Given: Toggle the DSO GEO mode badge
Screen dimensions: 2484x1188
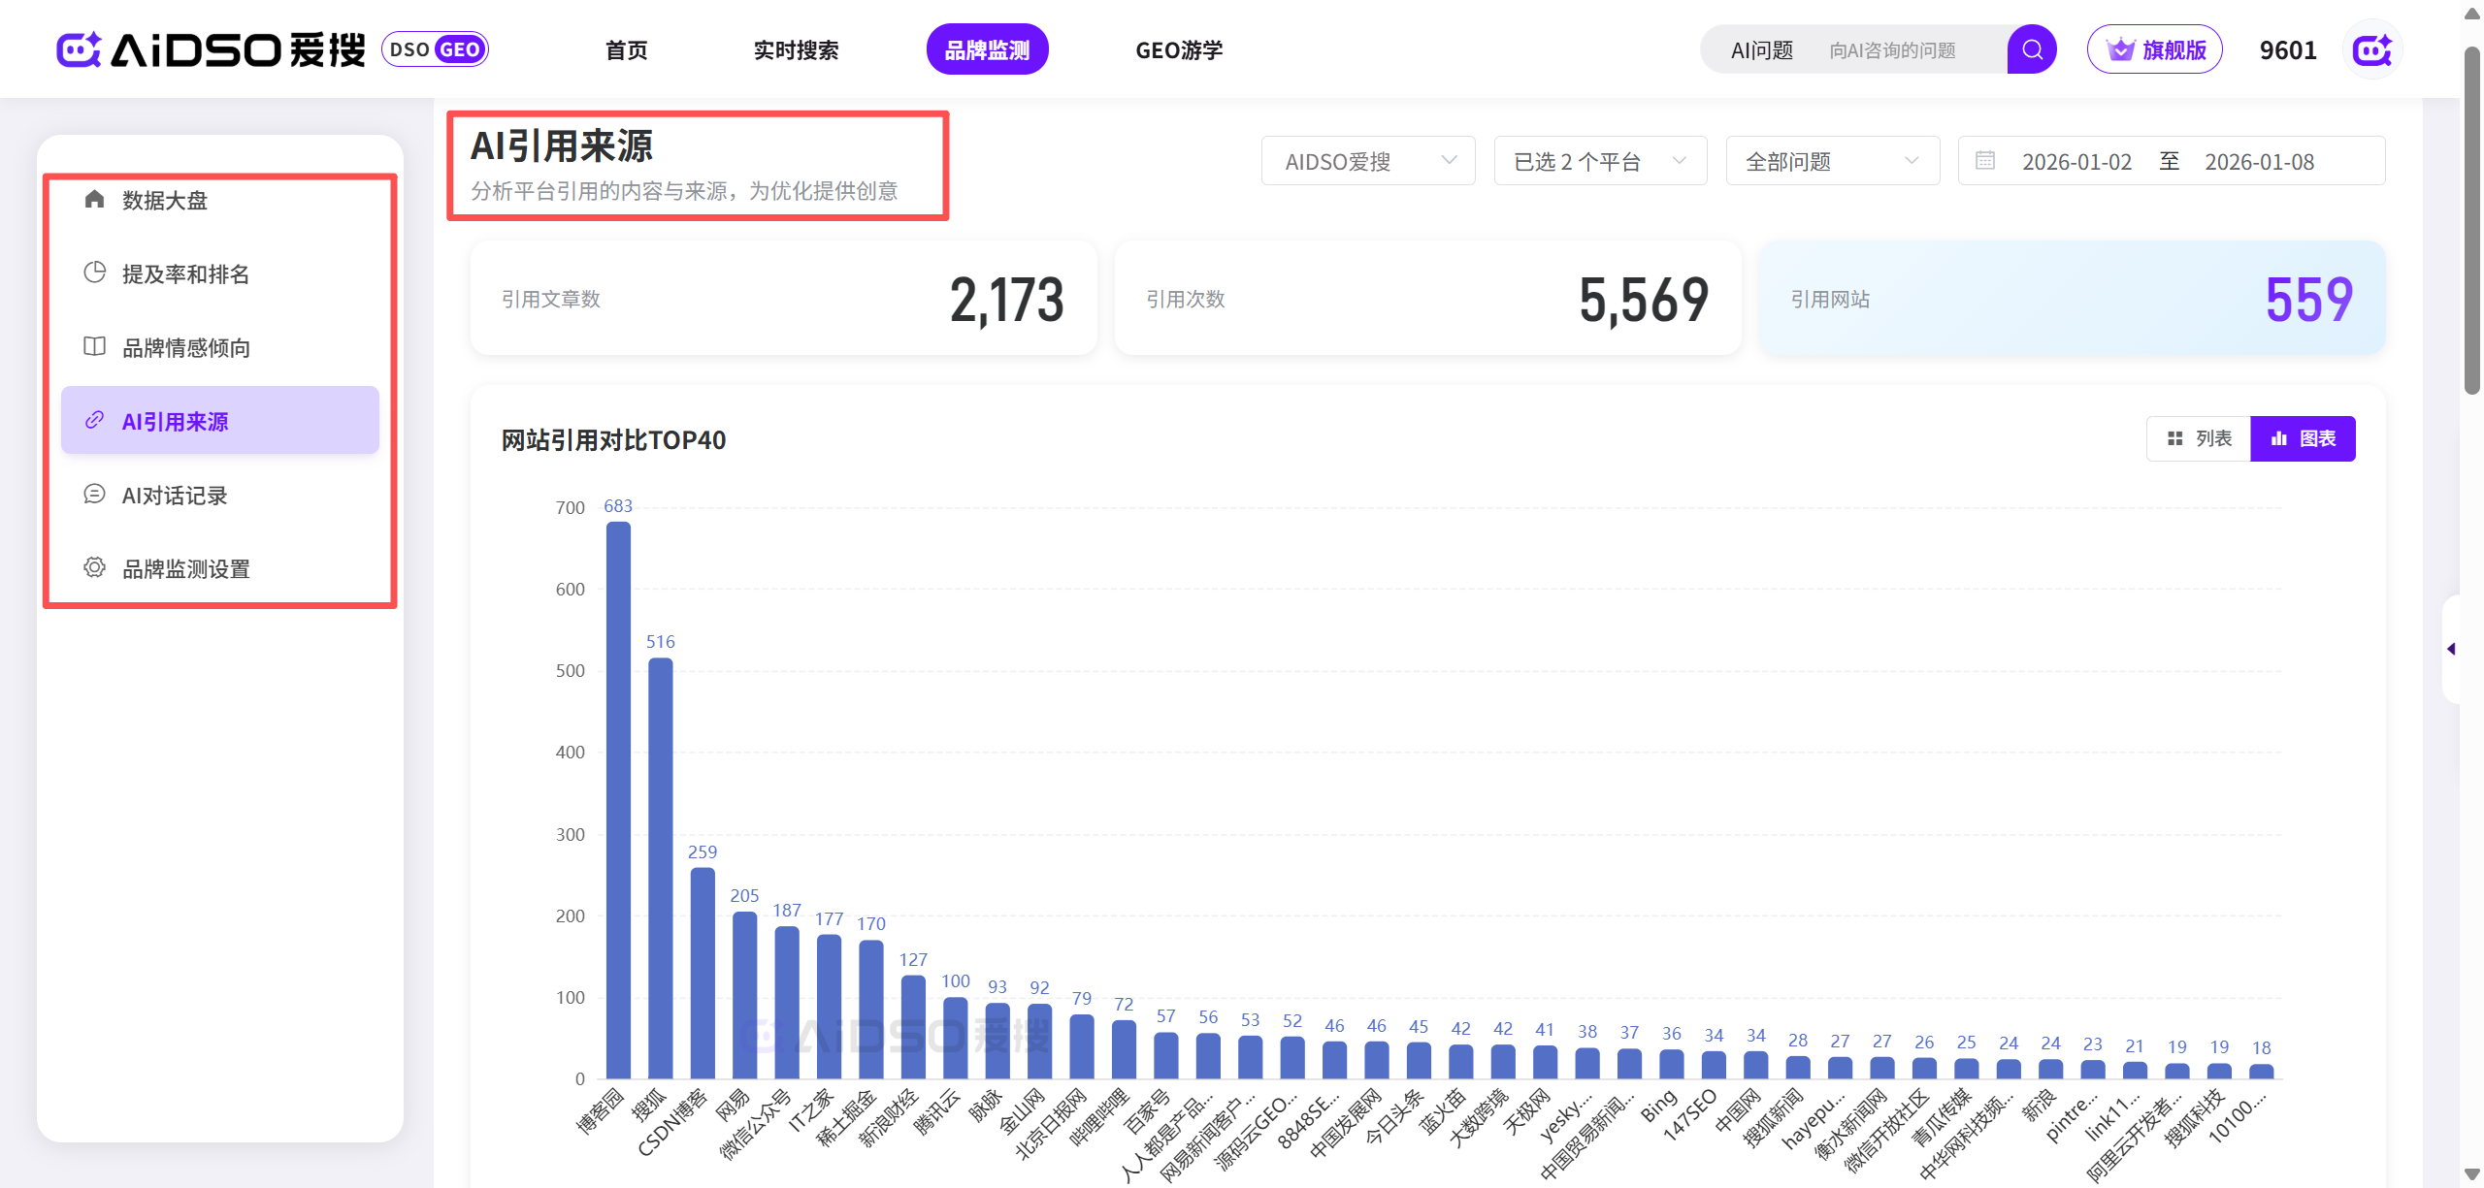Looking at the screenshot, I should [x=435, y=49].
